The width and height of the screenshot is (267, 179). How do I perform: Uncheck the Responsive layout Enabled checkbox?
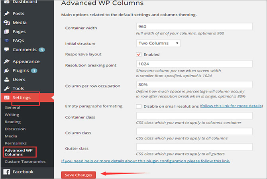tap(139, 54)
